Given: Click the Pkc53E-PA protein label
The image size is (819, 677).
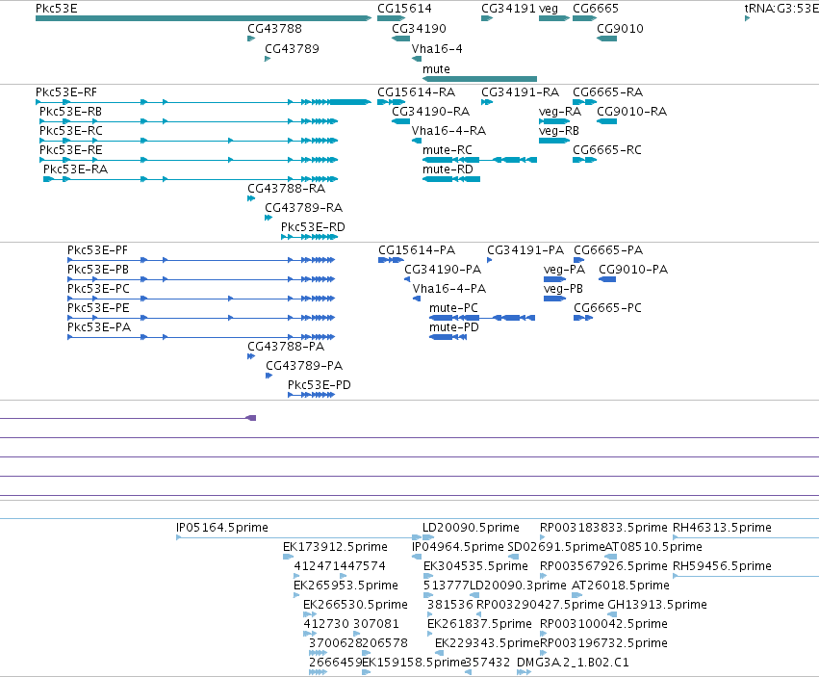Looking at the screenshot, I should click(99, 326).
